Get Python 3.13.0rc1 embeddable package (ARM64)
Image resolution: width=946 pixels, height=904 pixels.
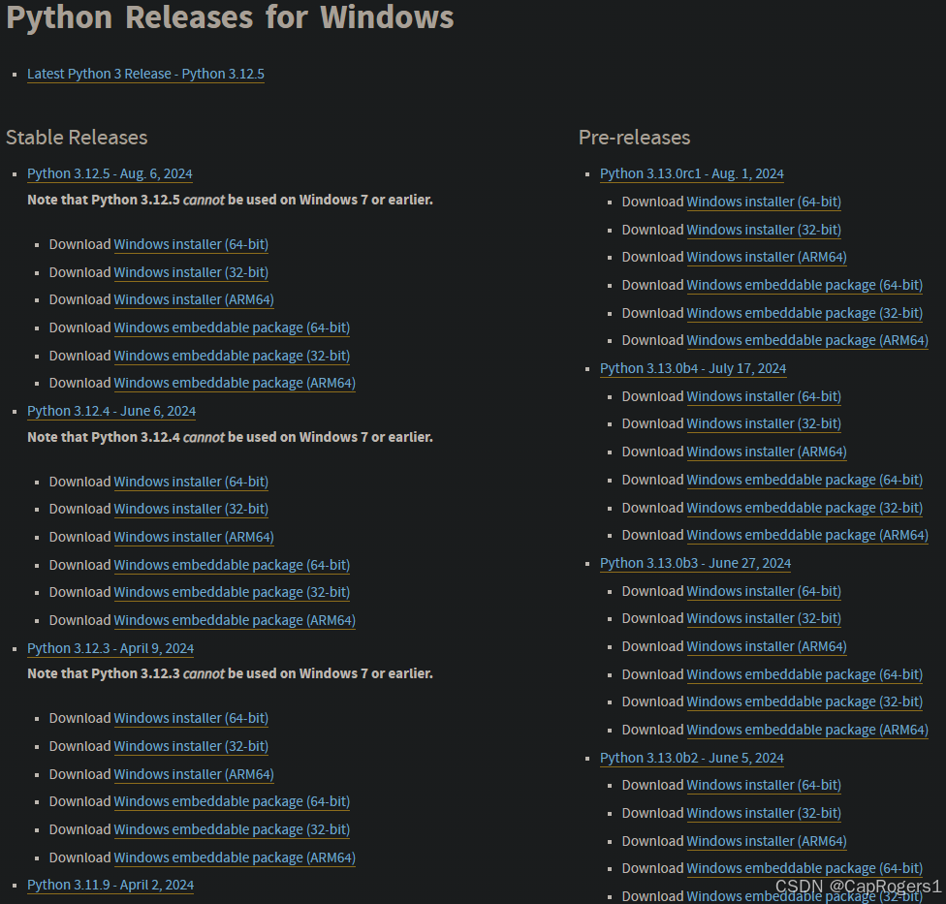807,341
